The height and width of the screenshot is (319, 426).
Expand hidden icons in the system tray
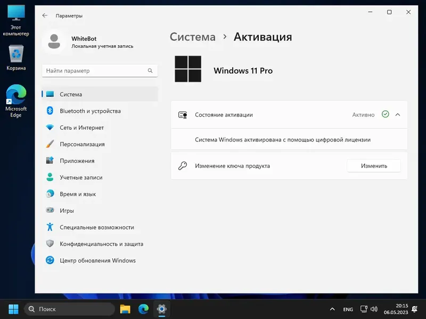point(333,309)
